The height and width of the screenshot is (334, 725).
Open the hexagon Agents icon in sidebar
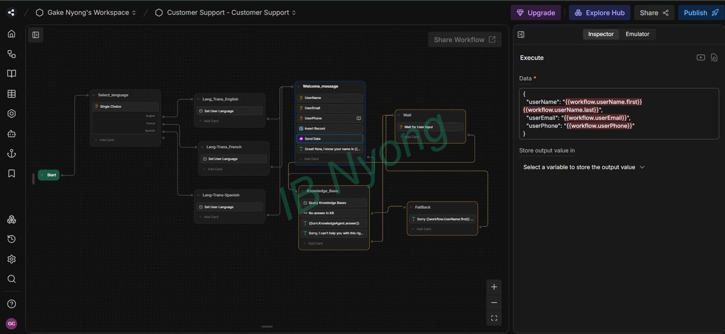11,113
